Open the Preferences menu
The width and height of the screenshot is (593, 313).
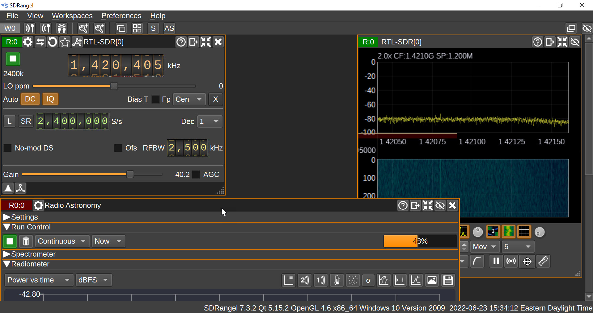(x=121, y=16)
